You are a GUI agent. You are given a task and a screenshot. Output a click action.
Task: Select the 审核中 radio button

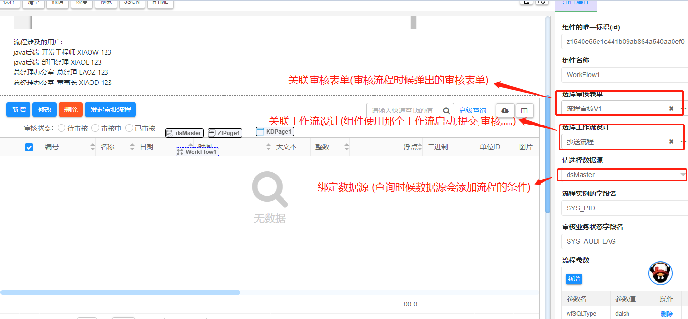95,128
